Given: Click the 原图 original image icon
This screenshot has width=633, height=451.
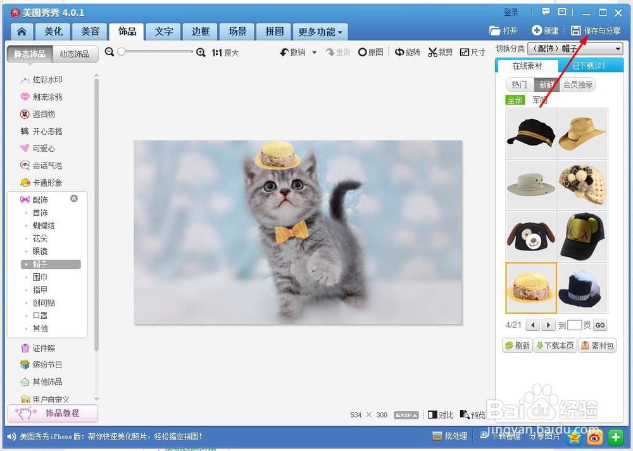Looking at the screenshot, I should (362, 53).
